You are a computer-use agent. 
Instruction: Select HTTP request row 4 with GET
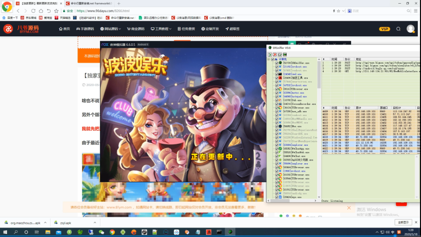(x=371, y=72)
